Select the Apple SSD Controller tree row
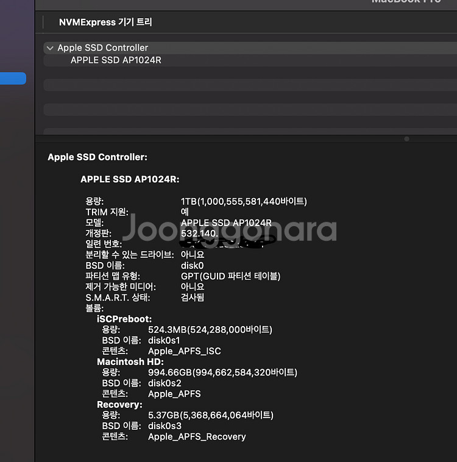This screenshot has height=462, width=457. [x=102, y=48]
